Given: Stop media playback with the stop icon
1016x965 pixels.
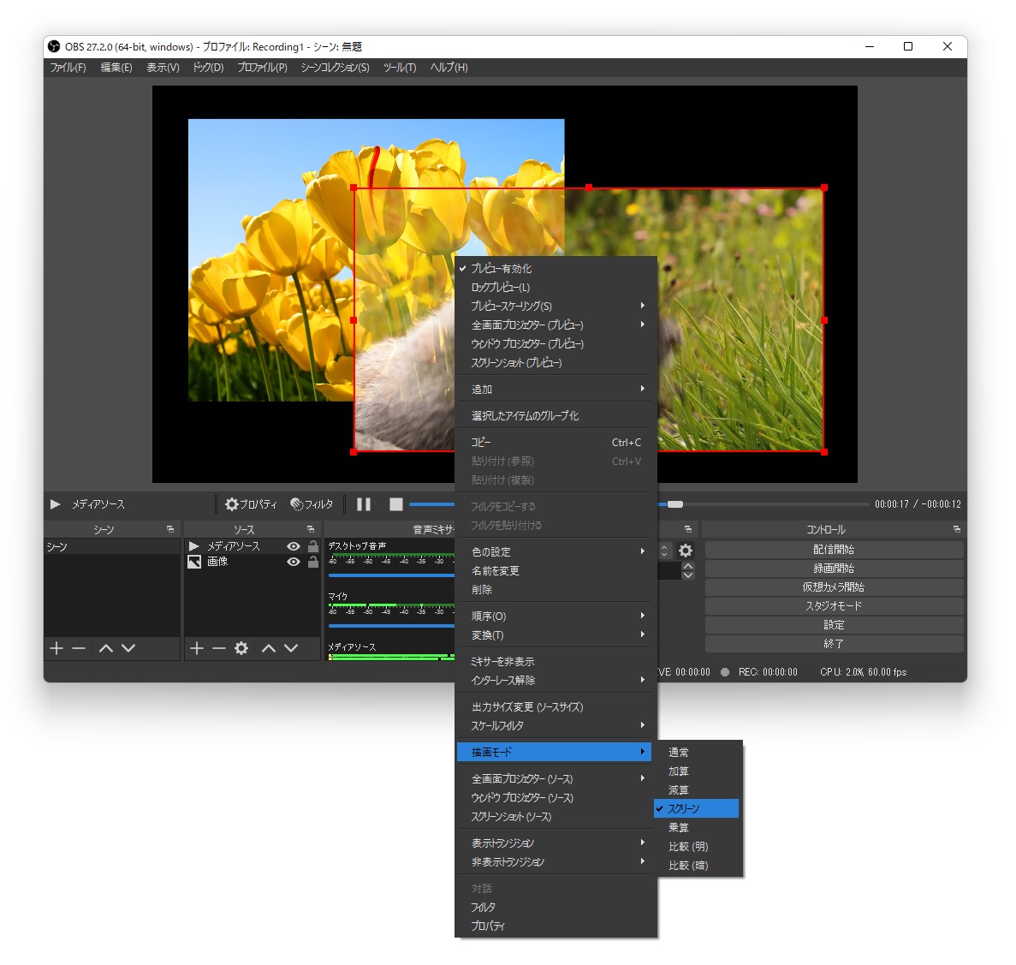Looking at the screenshot, I should tap(395, 504).
